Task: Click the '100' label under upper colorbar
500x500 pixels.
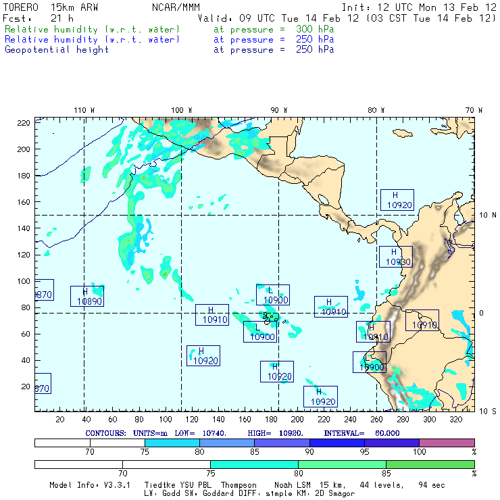Action: [x=420, y=451]
